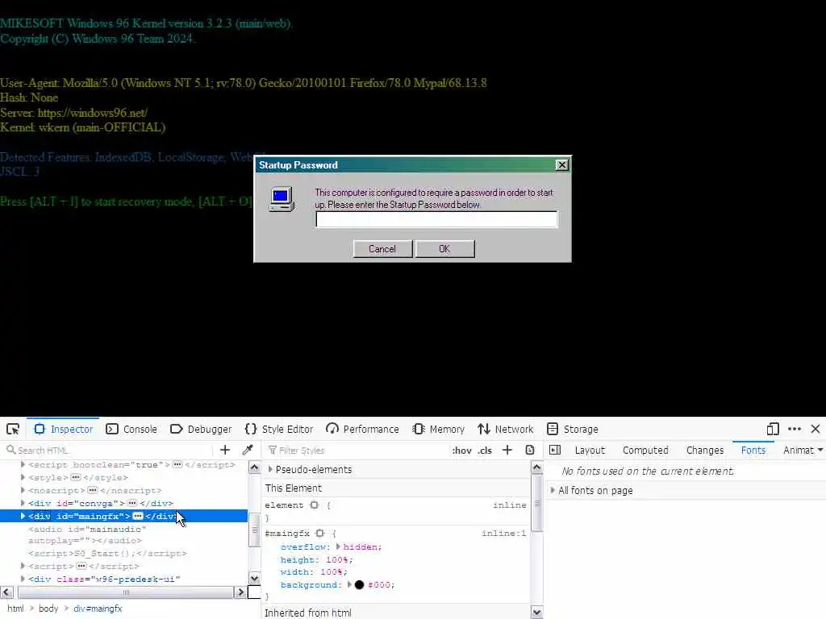
Task: Open the Style Editor panel
Action: tap(278, 429)
